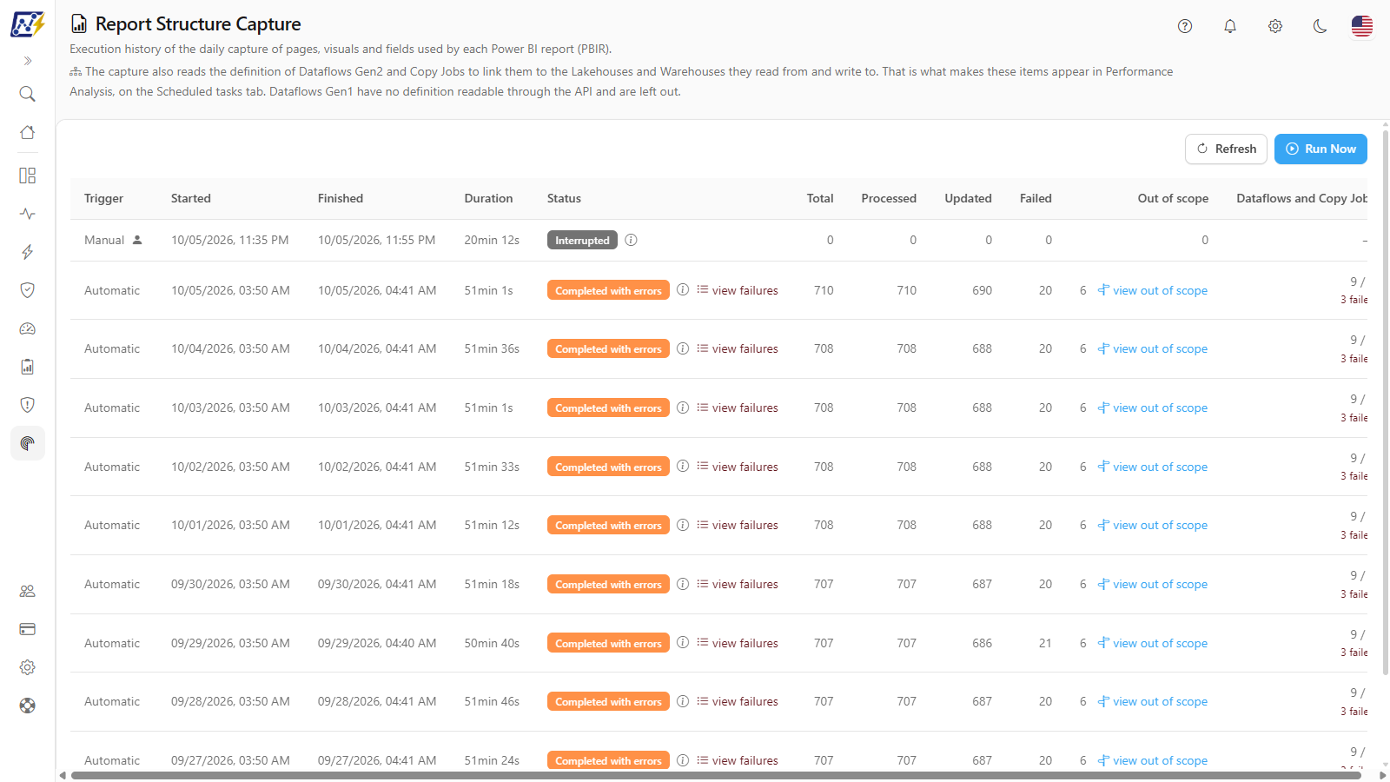This screenshot has height=782, width=1390.
Task: Open the activity pulse icon in the sidebar
Action: [28, 214]
